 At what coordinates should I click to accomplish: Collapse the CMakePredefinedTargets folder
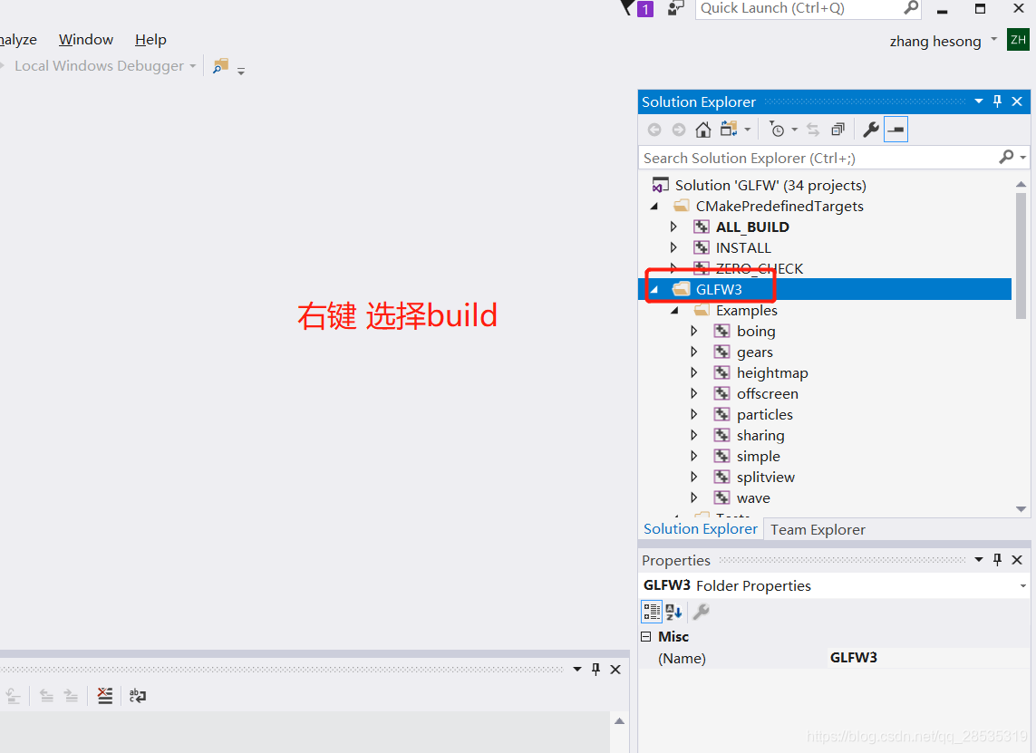(654, 206)
